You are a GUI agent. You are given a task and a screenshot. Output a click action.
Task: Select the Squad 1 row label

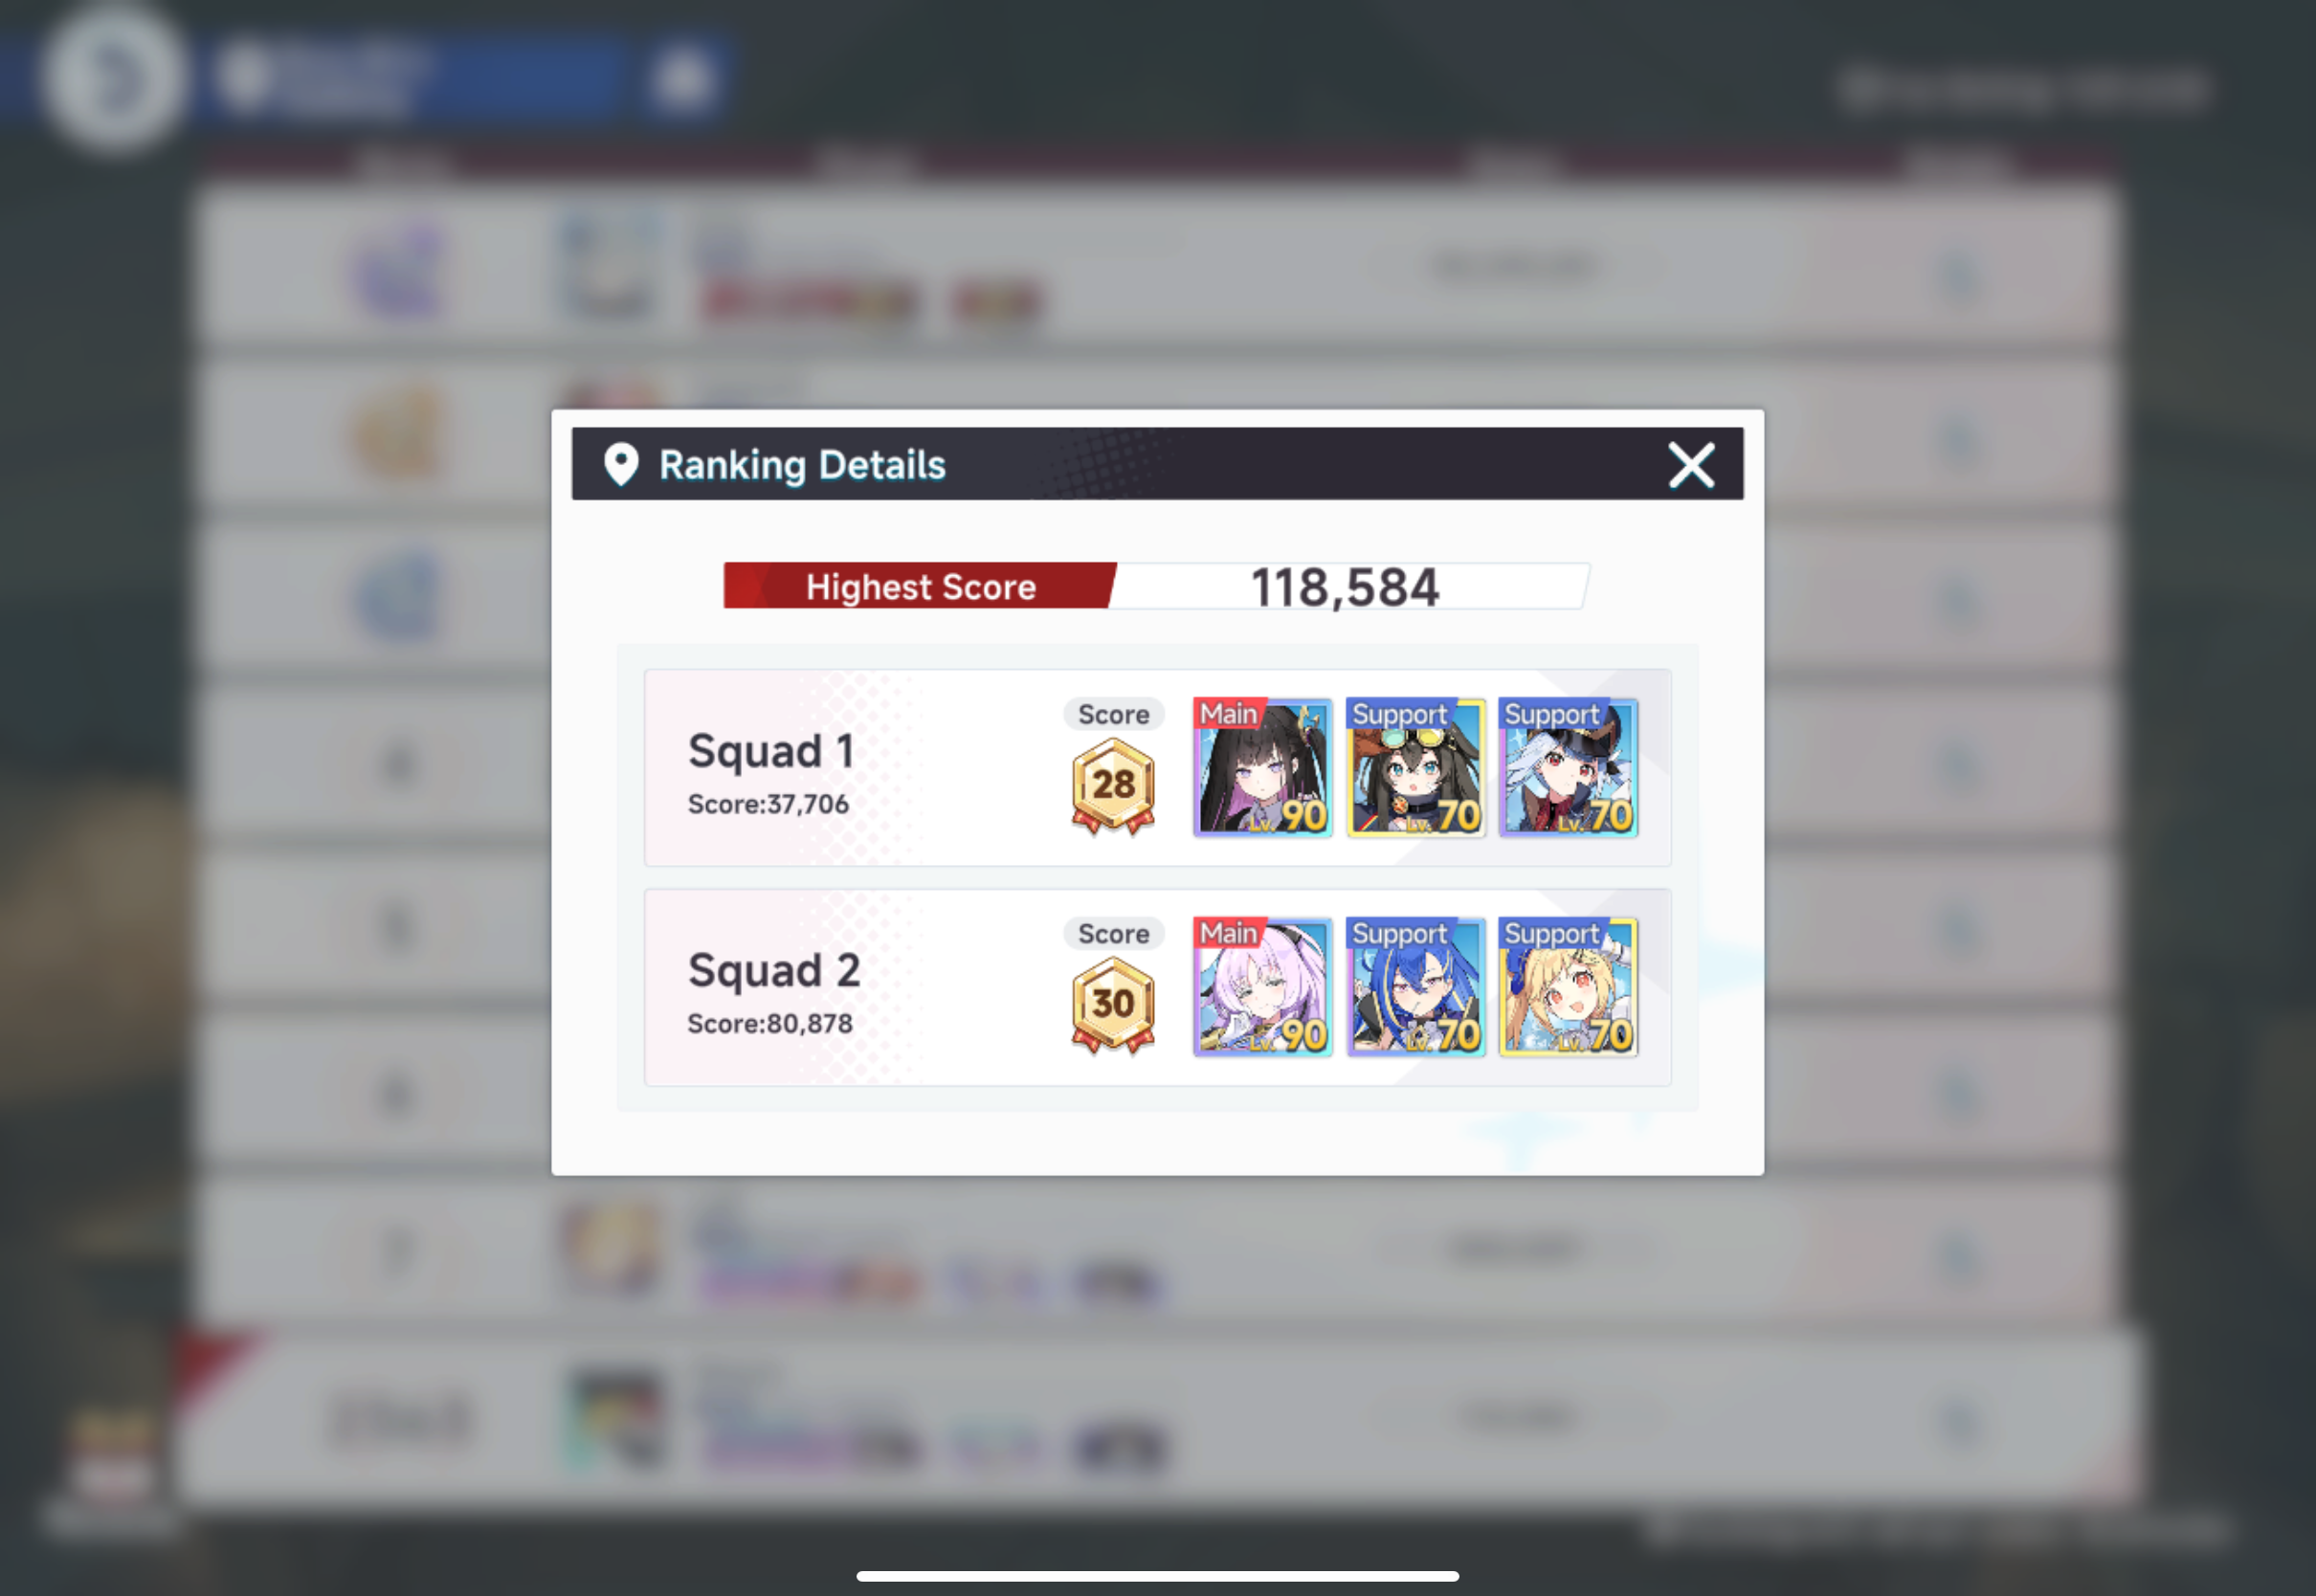(x=771, y=751)
